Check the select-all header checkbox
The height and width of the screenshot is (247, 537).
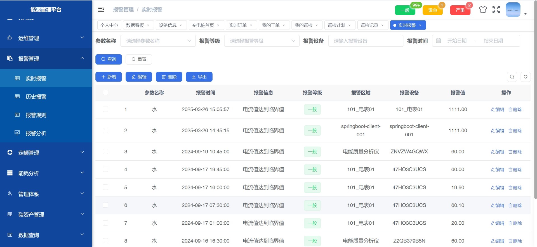[x=105, y=92]
